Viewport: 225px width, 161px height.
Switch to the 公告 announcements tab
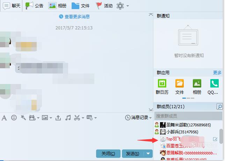[34, 6]
